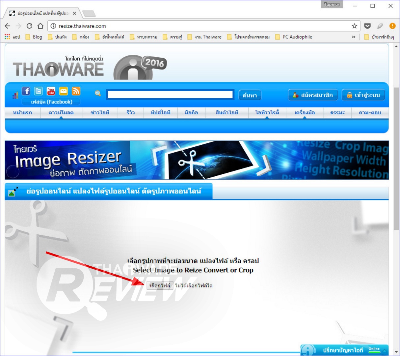Click the pen extension icon
This screenshot has height=356, width=400.
380,26
